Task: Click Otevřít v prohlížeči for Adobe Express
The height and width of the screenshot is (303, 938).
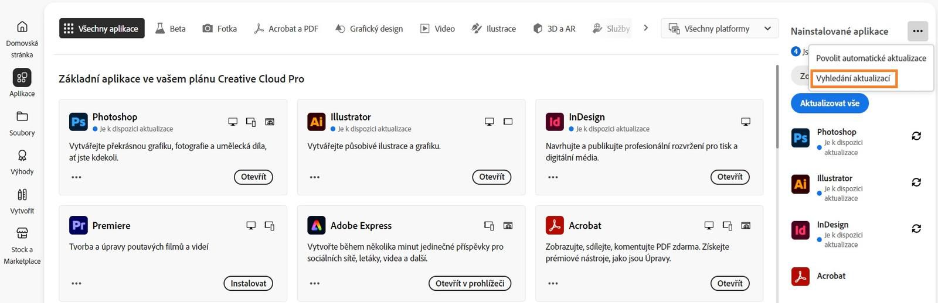Action: 470,283
